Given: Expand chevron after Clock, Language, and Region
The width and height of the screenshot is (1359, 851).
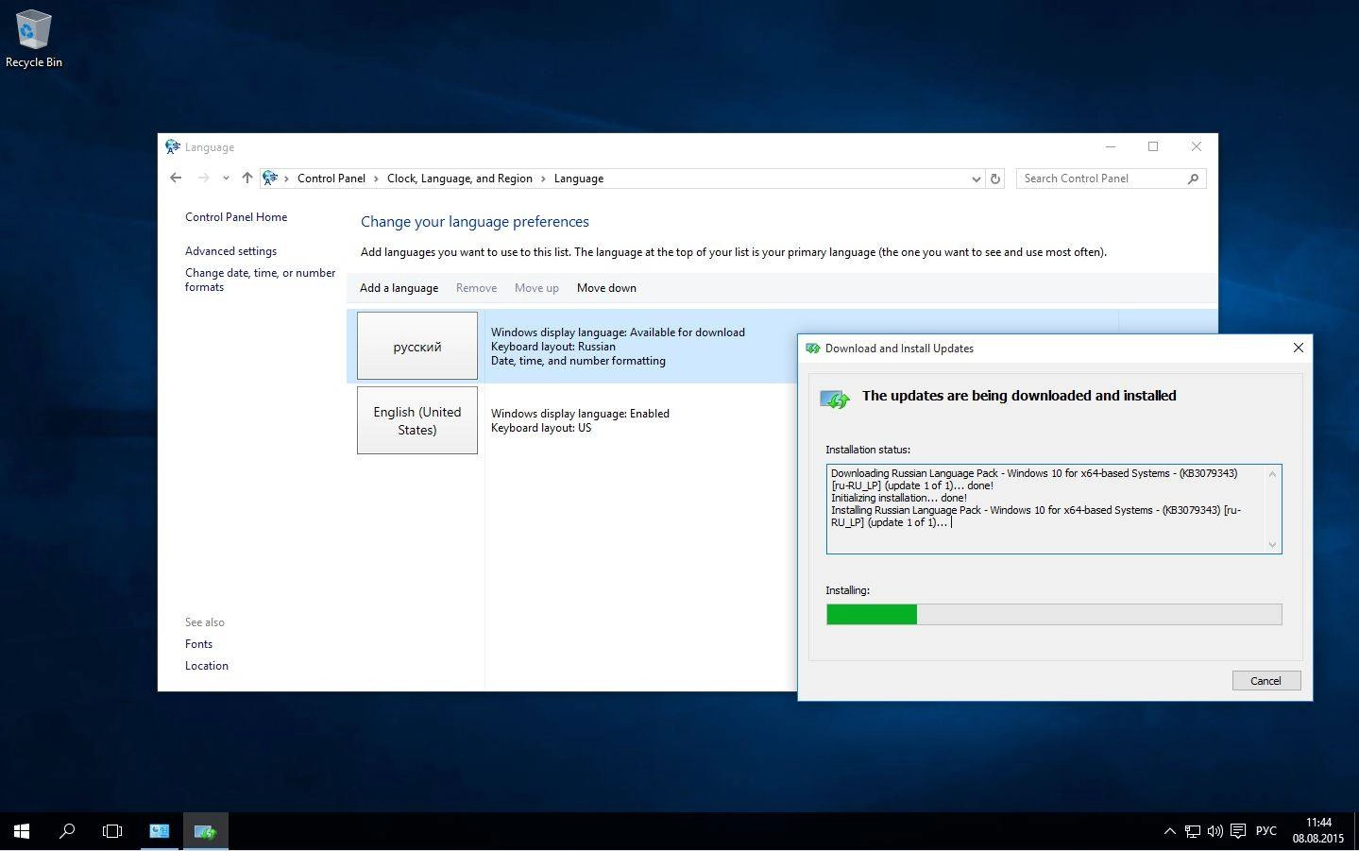Looking at the screenshot, I should point(543,179).
